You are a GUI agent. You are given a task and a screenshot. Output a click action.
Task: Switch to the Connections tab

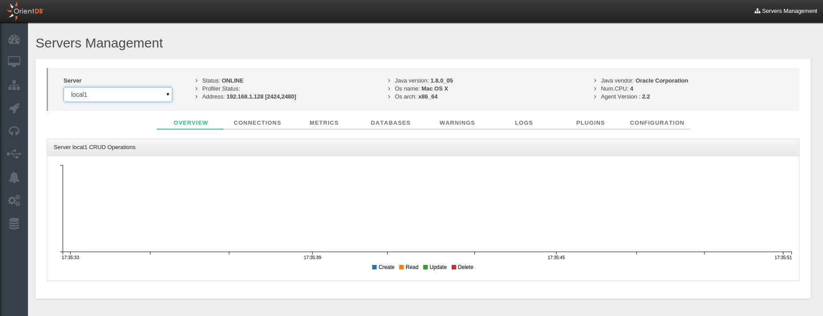[x=257, y=123]
